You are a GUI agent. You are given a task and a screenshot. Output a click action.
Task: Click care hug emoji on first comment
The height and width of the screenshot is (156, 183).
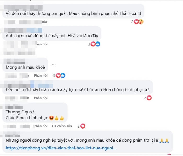[x=141, y=22]
